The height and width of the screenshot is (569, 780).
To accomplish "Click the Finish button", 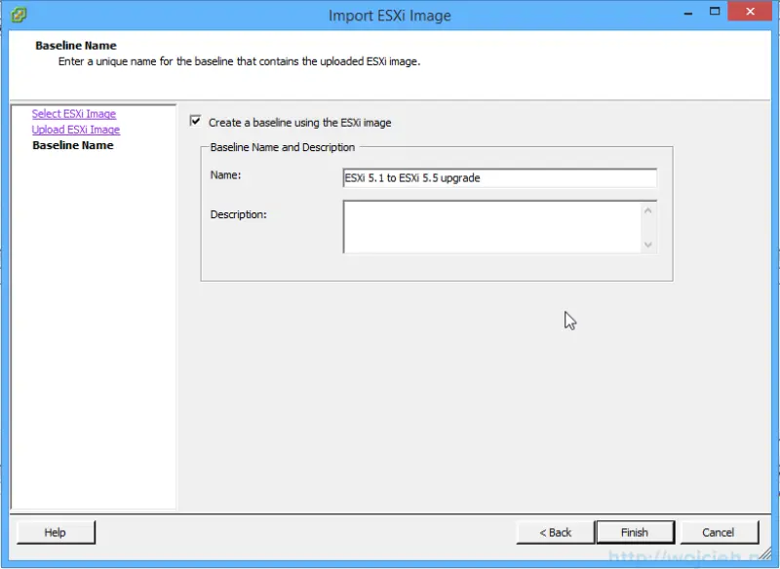I will coord(635,532).
